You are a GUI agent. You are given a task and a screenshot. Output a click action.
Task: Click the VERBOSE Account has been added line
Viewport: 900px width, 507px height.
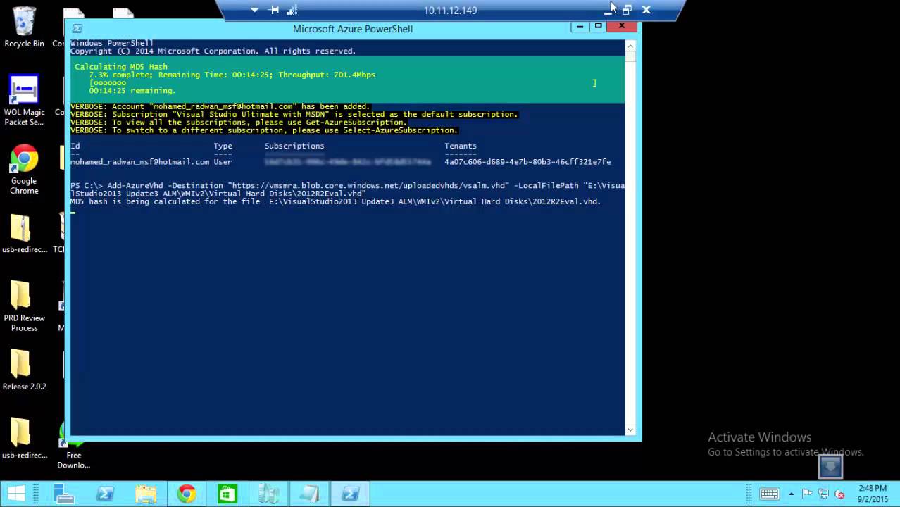(x=220, y=106)
